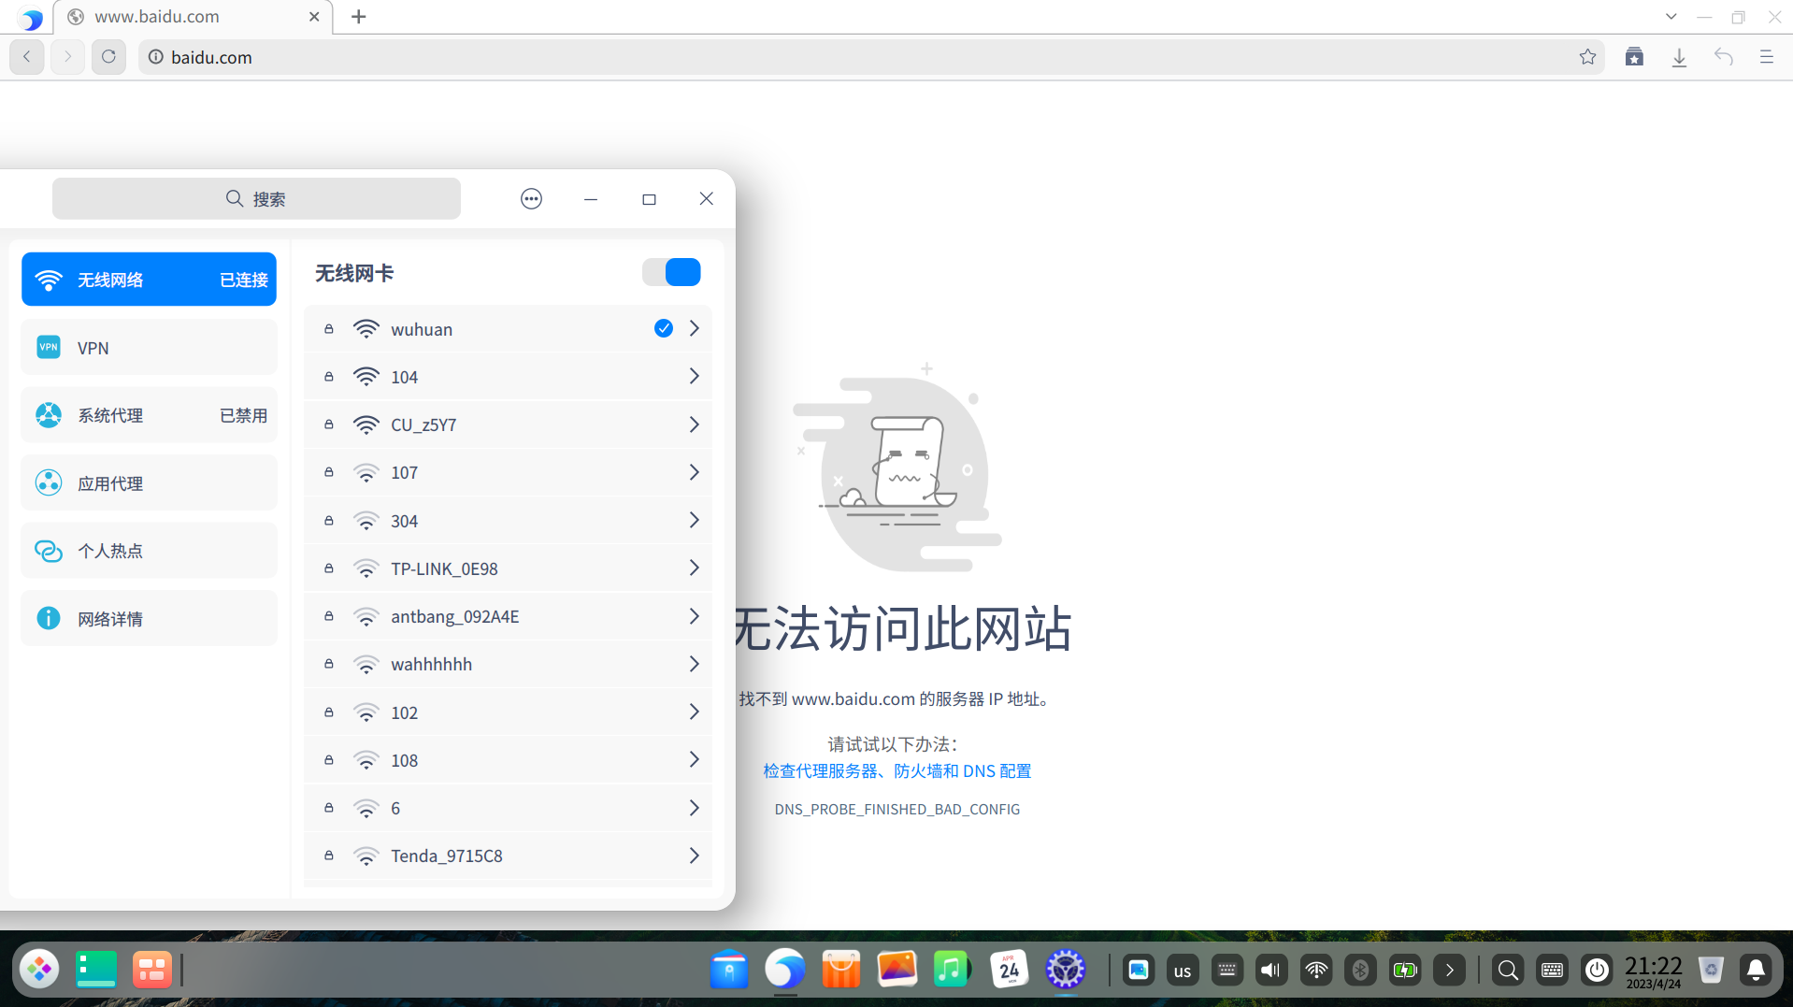The width and height of the screenshot is (1793, 1007).
Task: Launch the Music app from the dock
Action: (952, 970)
